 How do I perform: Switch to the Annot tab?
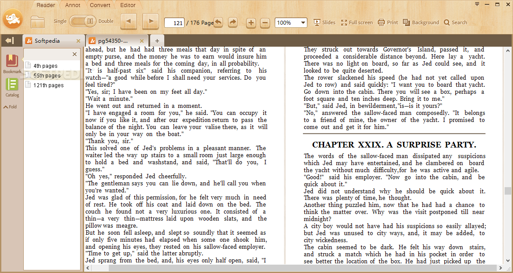(x=73, y=5)
